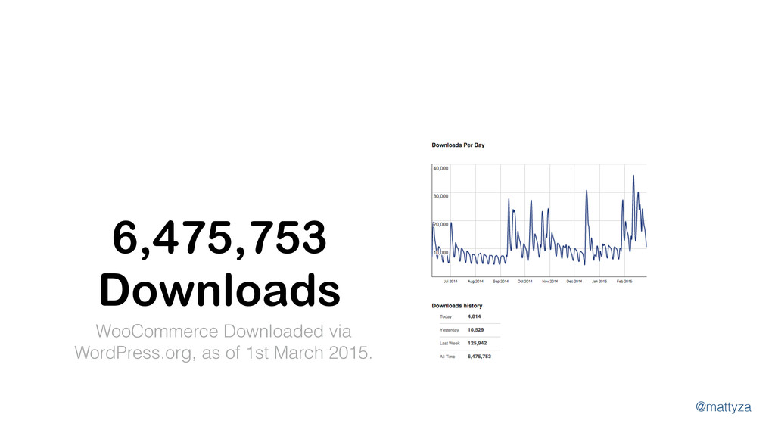Select the 'WordPress.org, as of 1st March 2015.' line
Image resolution: width=775 pixels, height=436 pixels.
[x=223, y=353]
